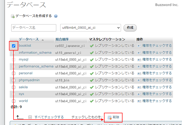Uncheck the booklist database checkbox
The image size is (182, 125).
tap(13, 46)
